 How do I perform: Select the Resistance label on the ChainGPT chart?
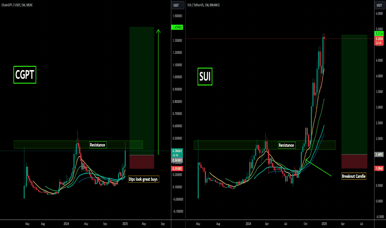coord(97,145)
